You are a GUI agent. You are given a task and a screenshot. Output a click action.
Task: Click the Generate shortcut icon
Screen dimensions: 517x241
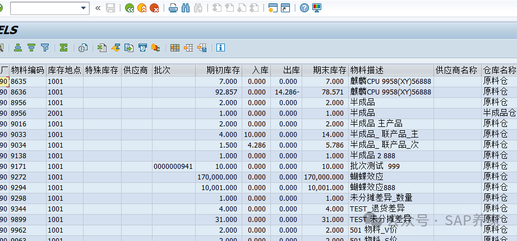point(285,8)
